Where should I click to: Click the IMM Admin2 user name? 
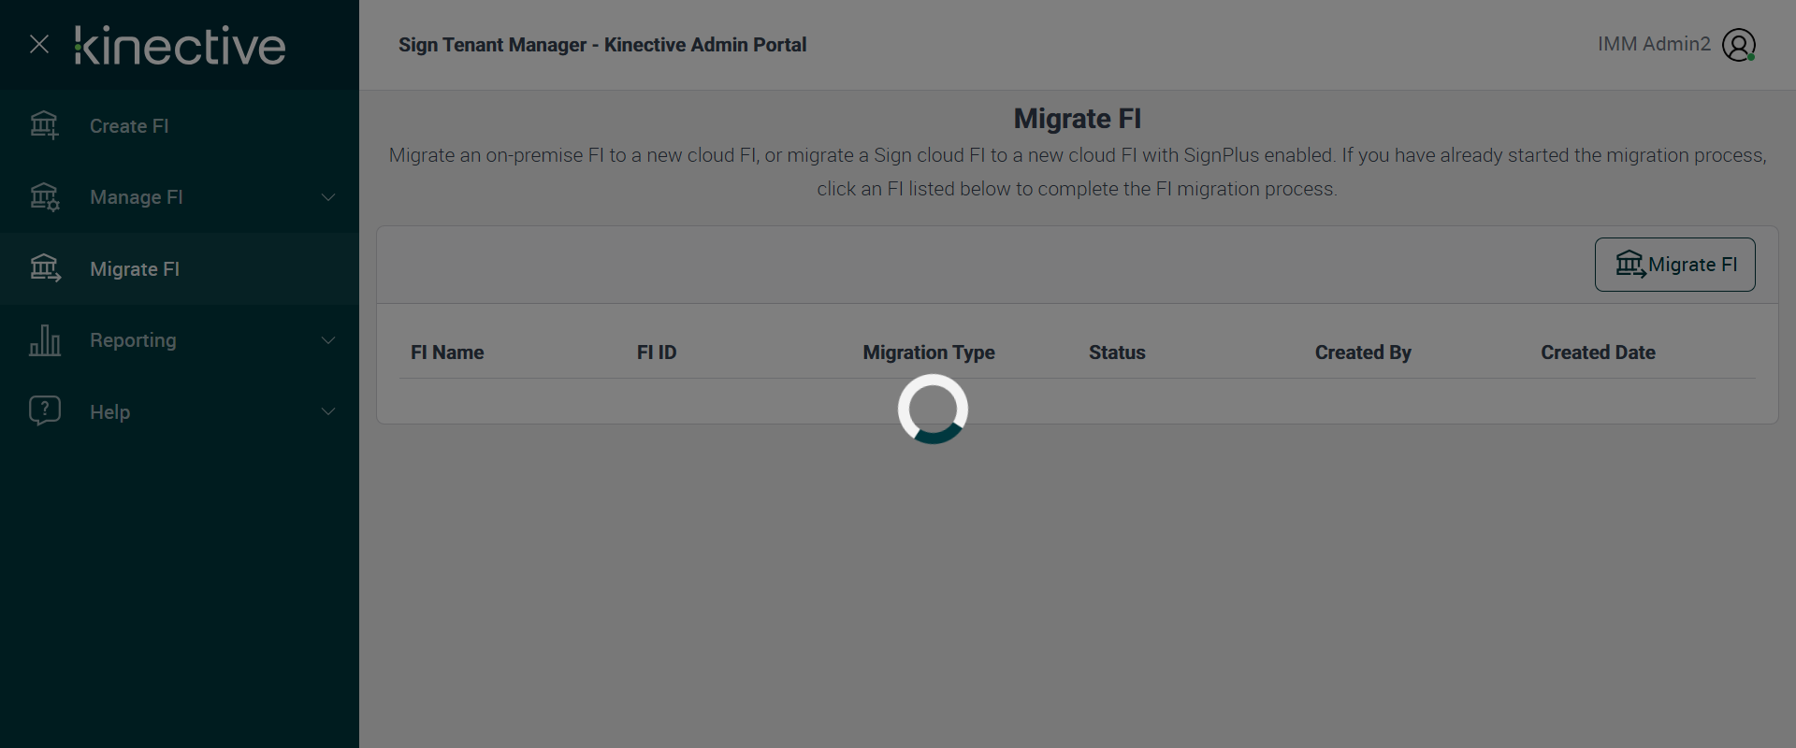click(x=1654, y=44)
